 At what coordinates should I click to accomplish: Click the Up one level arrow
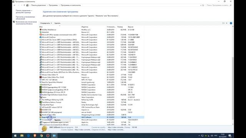tap(24, 5)
